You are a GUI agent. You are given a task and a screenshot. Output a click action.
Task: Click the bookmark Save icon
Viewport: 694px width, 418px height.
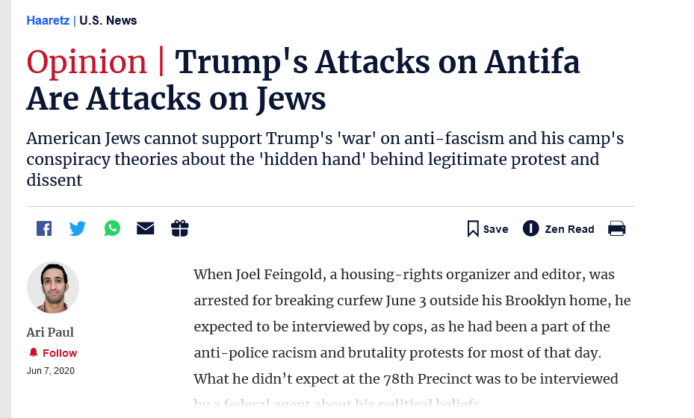(x=473, y=228)
